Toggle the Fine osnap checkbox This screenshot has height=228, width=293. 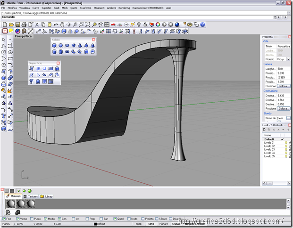(x=4, y=219)
